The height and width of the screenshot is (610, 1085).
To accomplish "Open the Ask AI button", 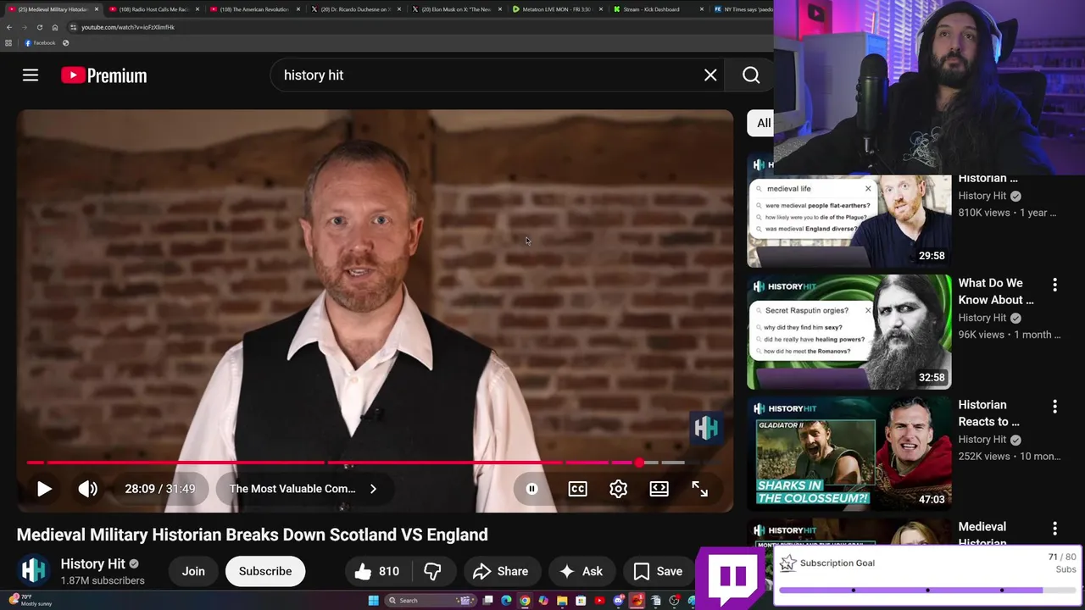I will (581, 571).
